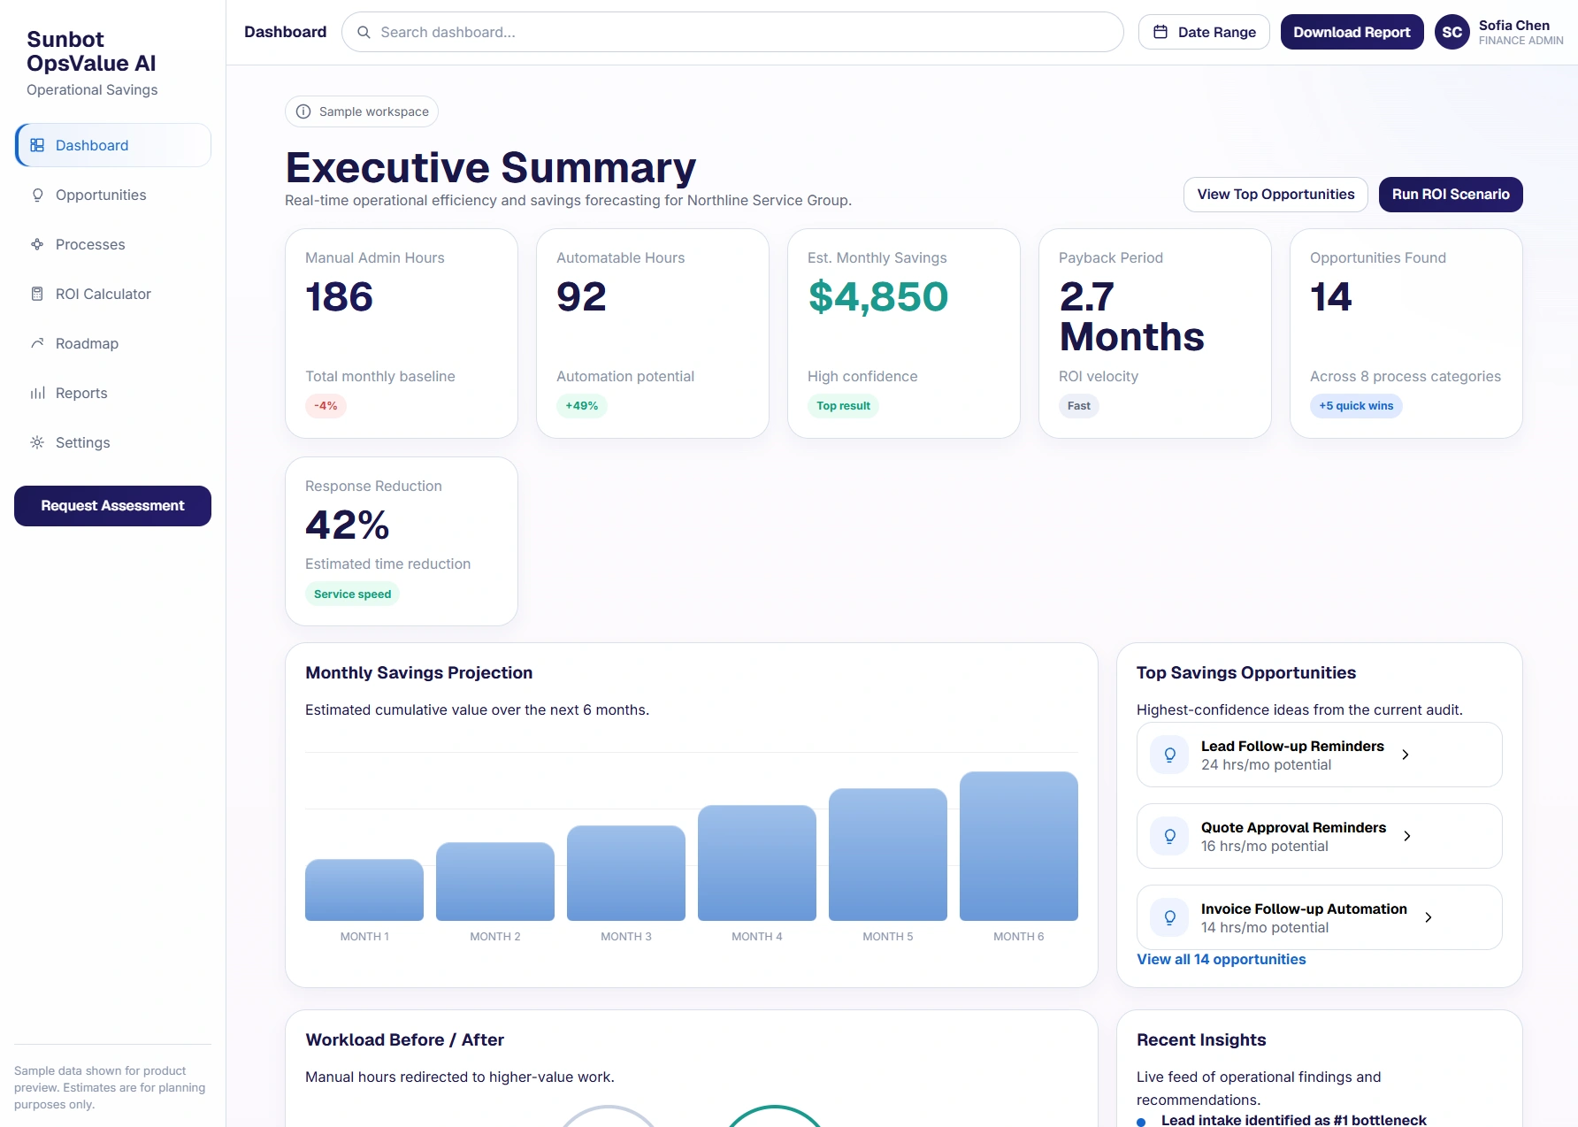
Task: Expand Lead Follow-up Reminders via its chevron
Action: [1406, 755]
